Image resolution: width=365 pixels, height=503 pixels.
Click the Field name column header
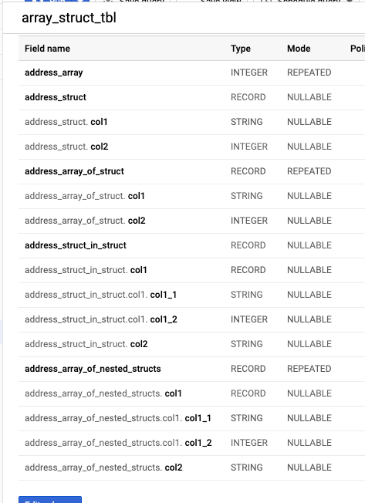(48, 49)
